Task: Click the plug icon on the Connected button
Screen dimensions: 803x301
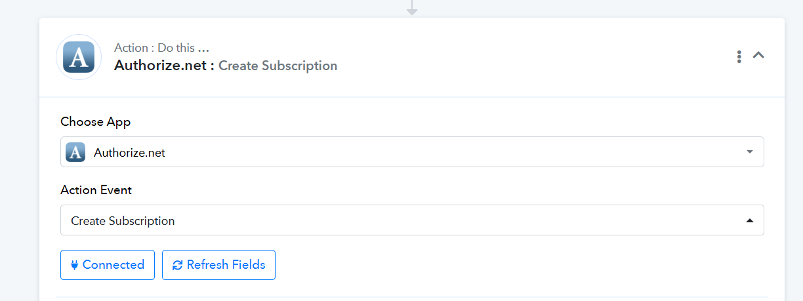Action: tap(74, 265)
